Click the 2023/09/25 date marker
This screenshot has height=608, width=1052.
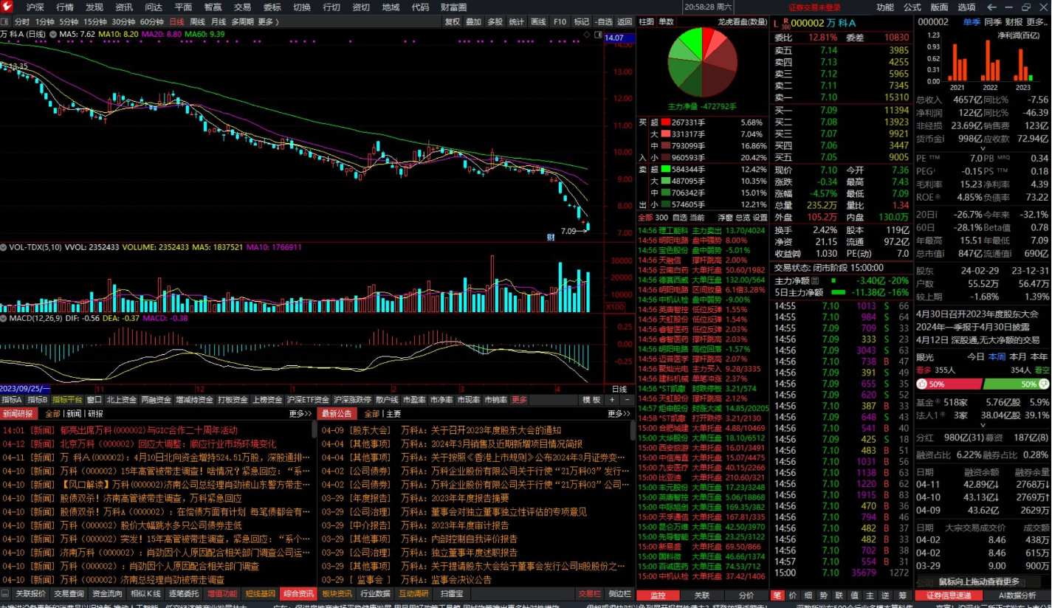coord(25,389)
